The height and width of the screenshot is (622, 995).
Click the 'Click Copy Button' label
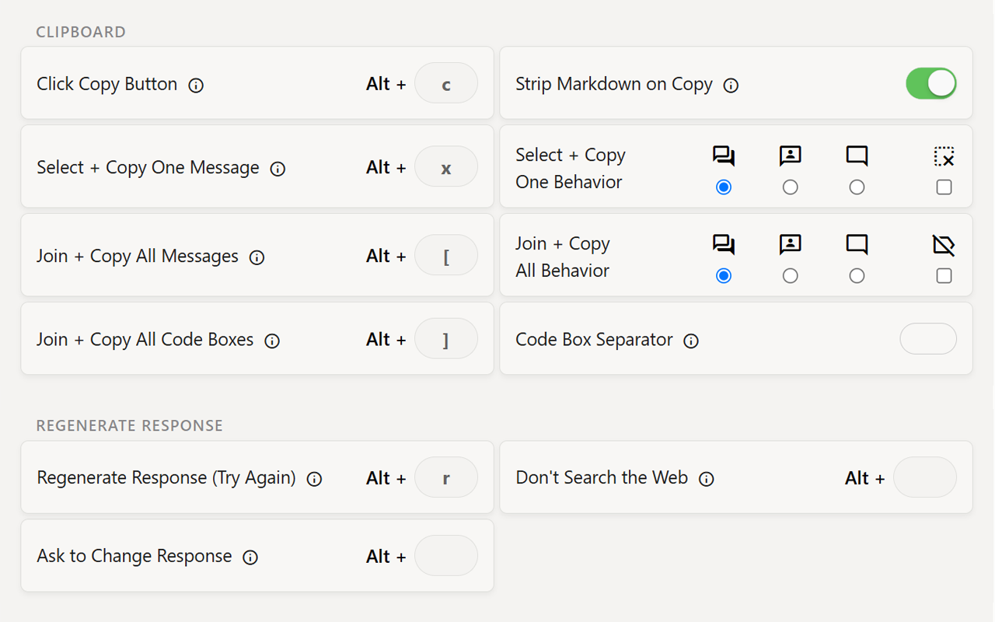(x=107, y=84)
